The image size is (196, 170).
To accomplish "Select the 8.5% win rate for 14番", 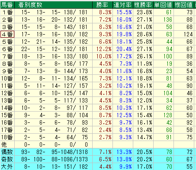I will [x=105, y=108].
